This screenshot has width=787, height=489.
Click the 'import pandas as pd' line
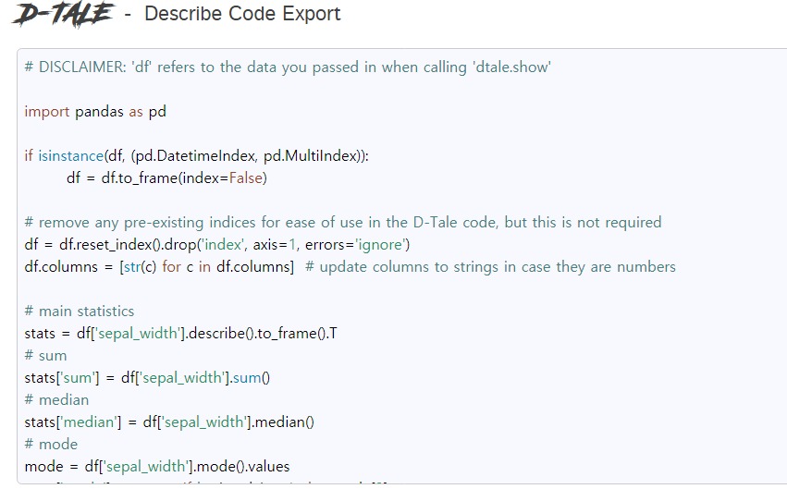pos(95,111)
